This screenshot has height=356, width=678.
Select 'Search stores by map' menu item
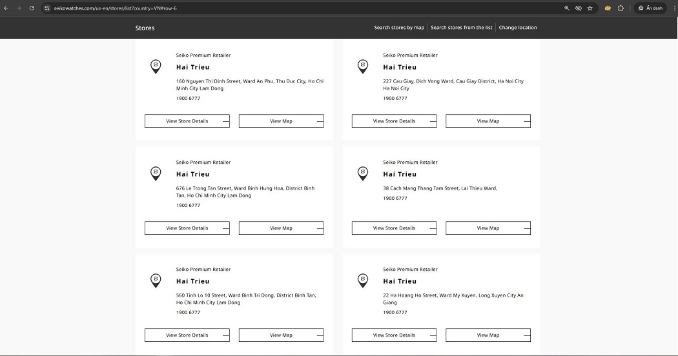pyautogui.click(x=399, y=28)
